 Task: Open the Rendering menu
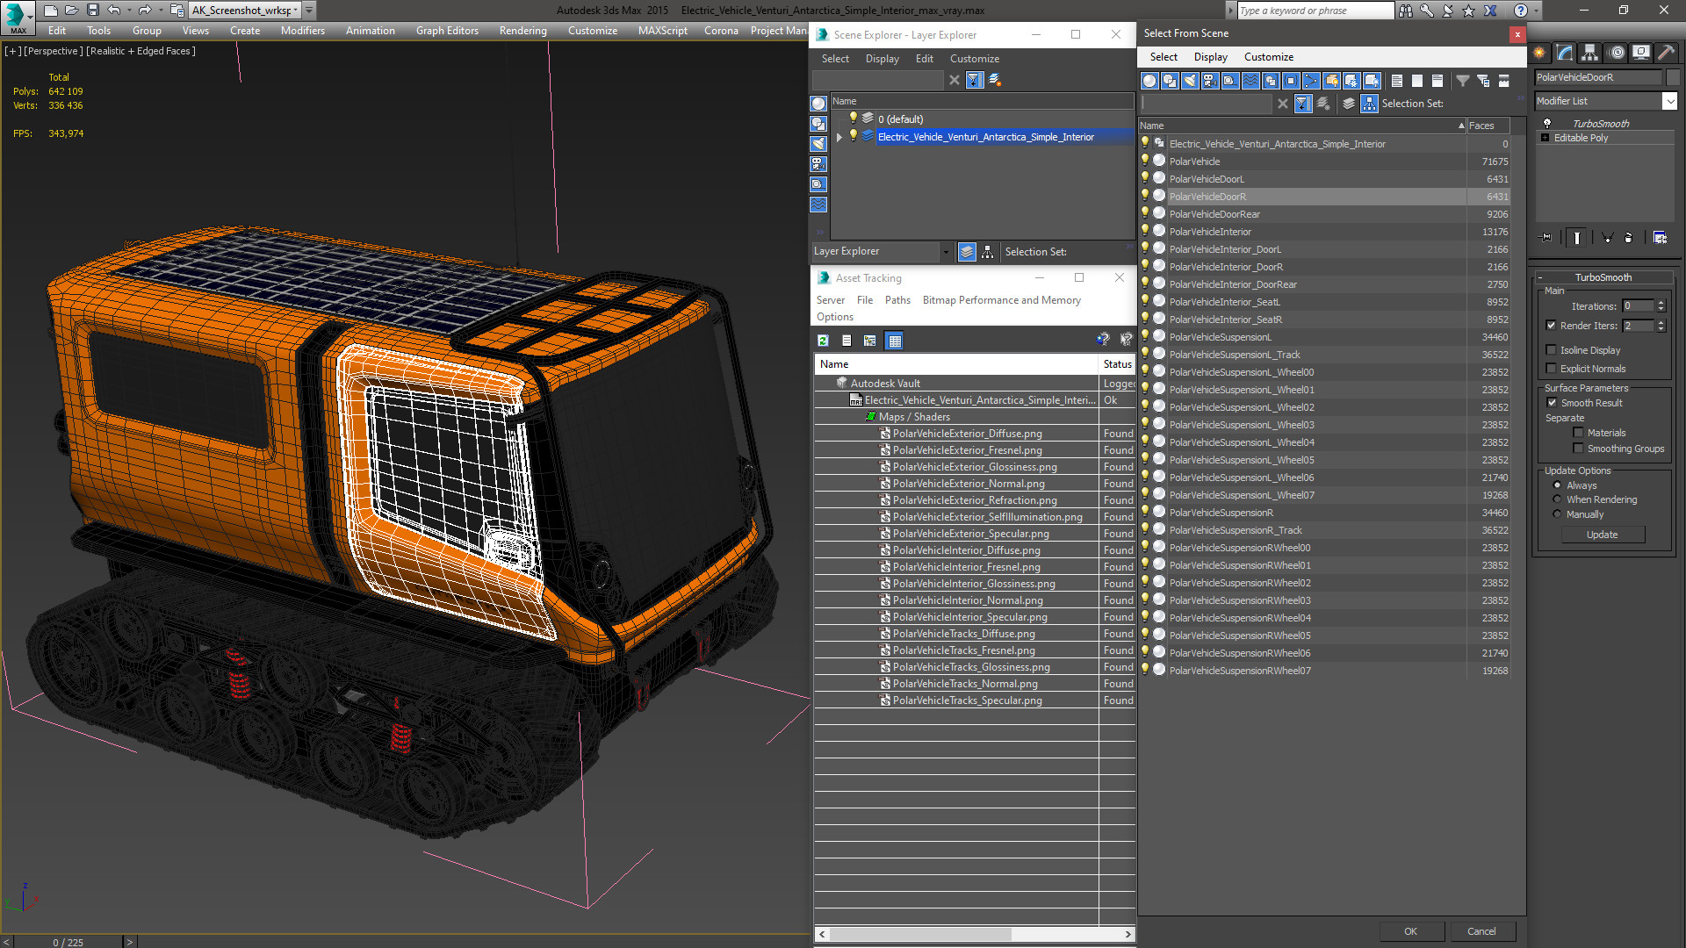click(x=522, y=31)
